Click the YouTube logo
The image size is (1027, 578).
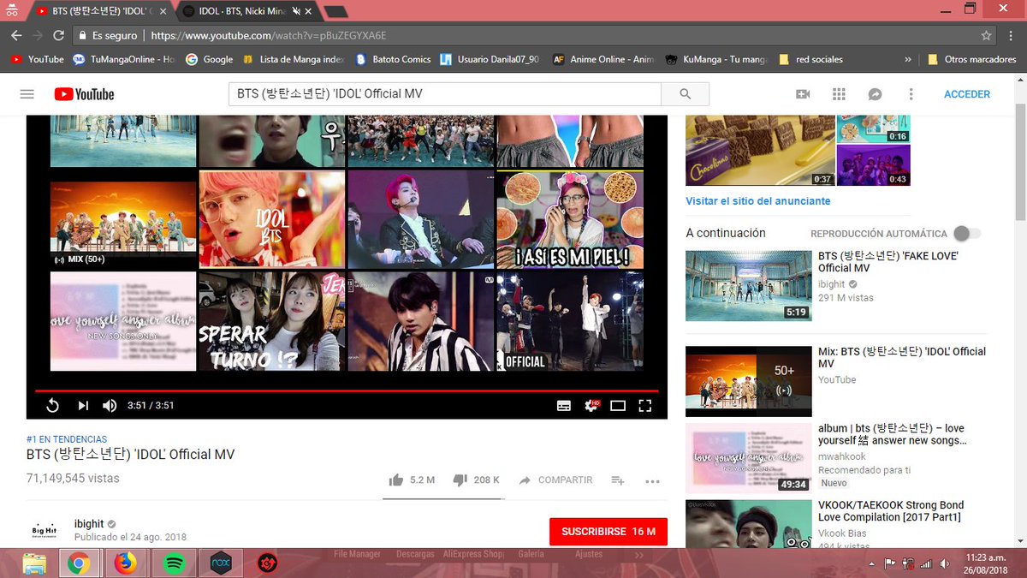coord(84,94)
